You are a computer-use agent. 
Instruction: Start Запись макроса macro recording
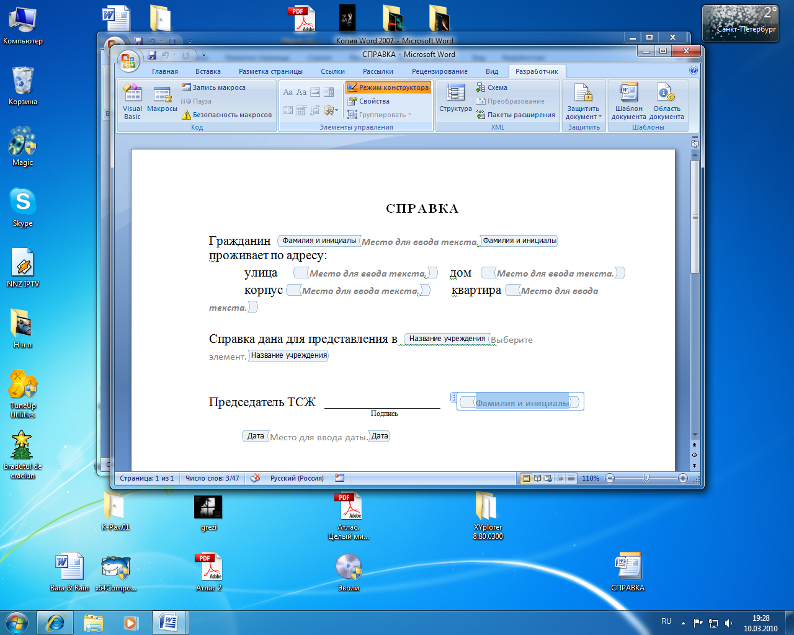[x=213, y=87]
